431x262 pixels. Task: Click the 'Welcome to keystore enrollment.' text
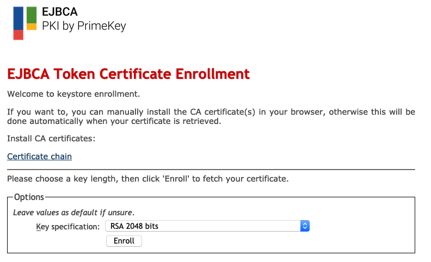73,94
